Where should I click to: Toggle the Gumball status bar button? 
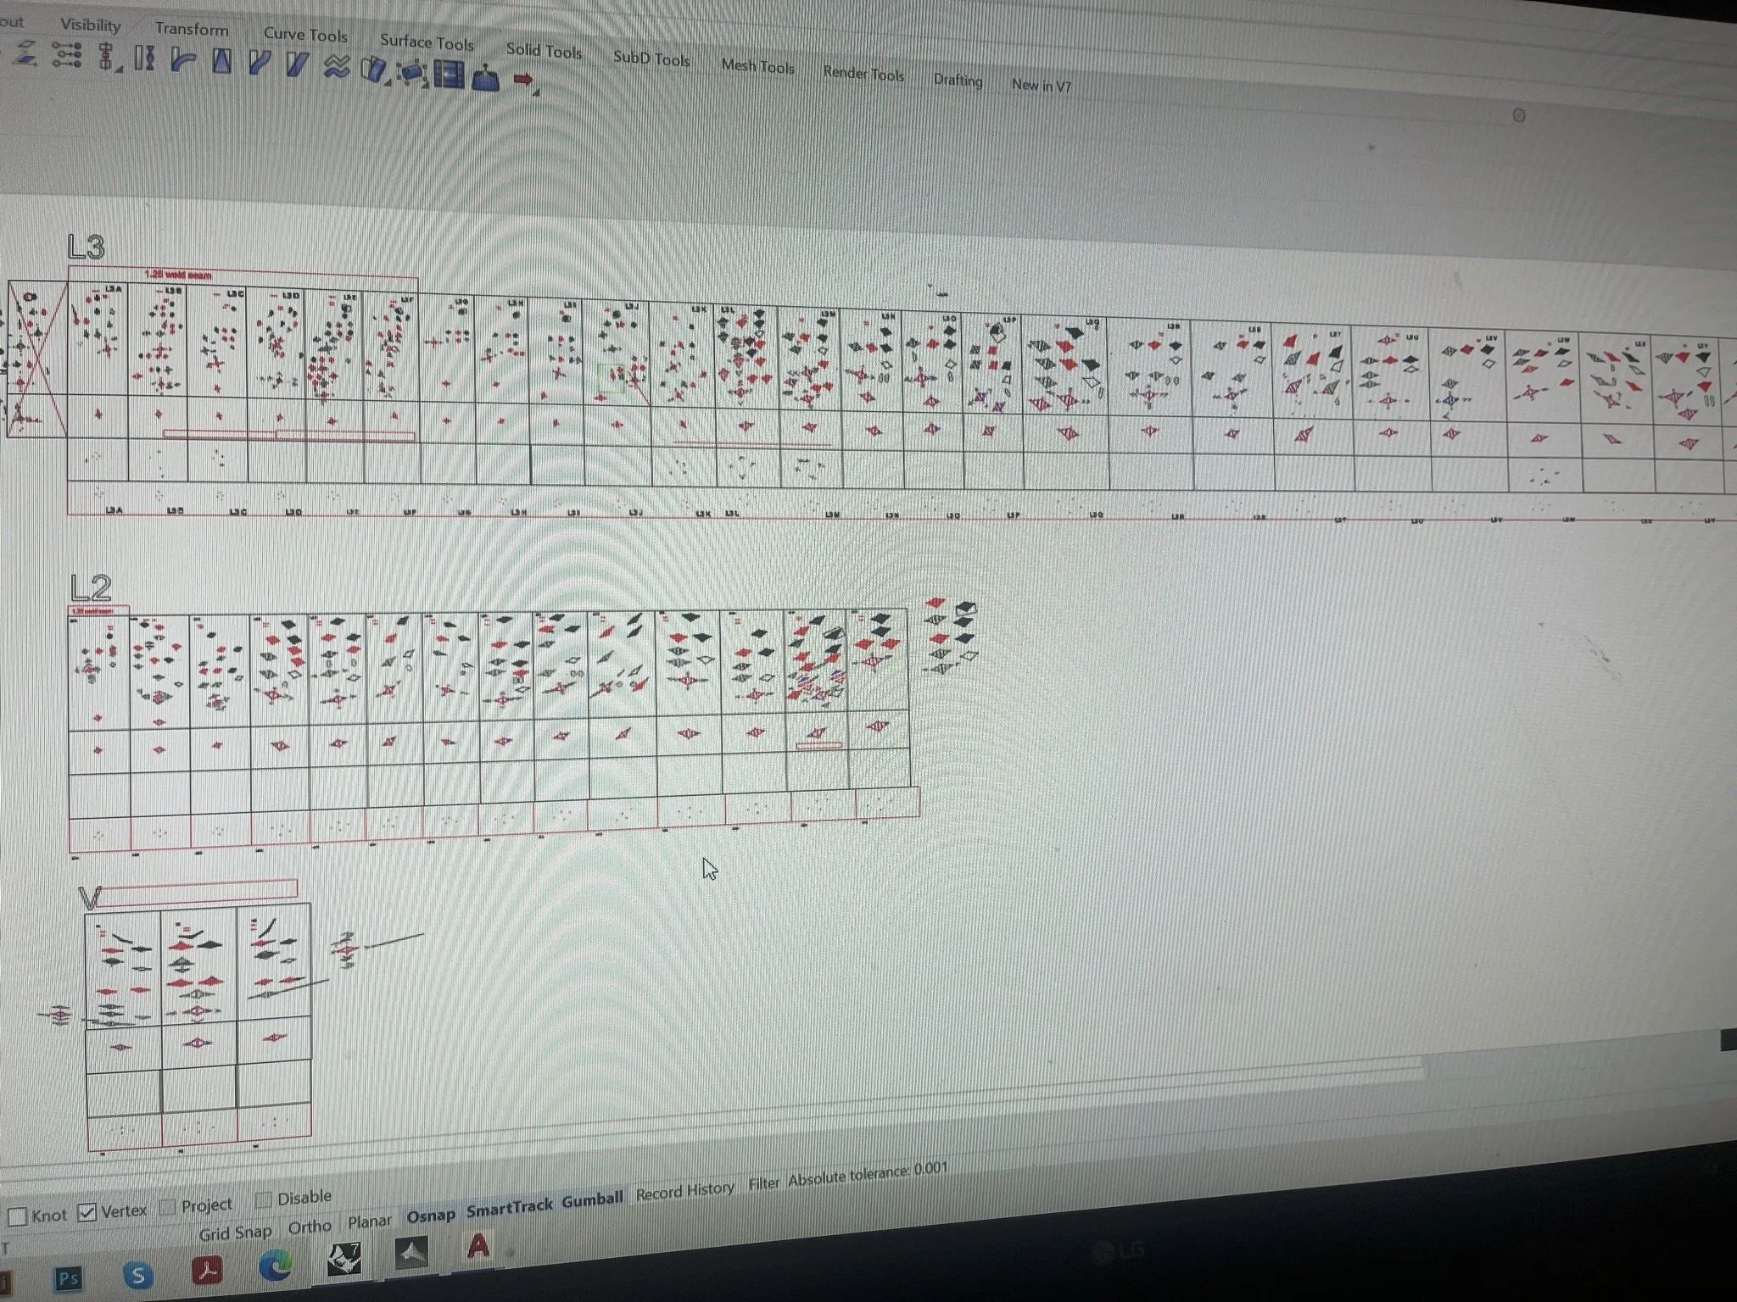(x=592, y=1199)
